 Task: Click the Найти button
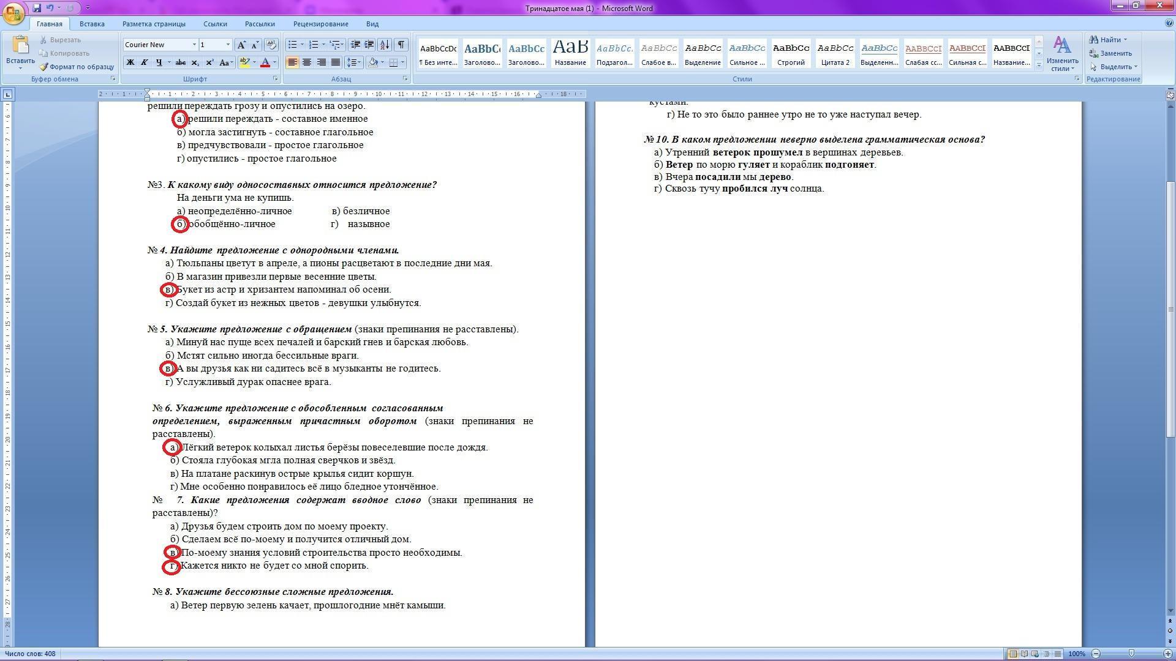(1109, 40)
